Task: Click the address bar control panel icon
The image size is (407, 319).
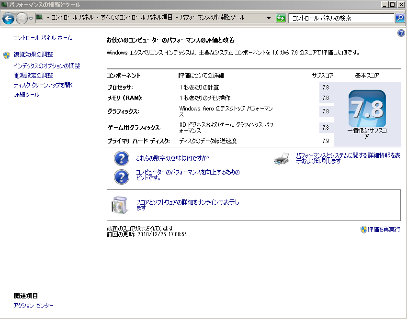Action: coord(39,17)
